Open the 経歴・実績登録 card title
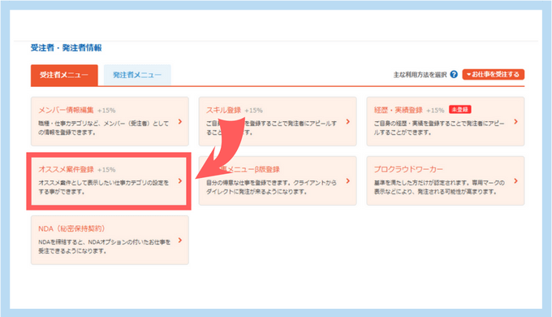Image resolution: width=552 pixels, height=317 pixels. pyautogui.click(x=398, y=110)
